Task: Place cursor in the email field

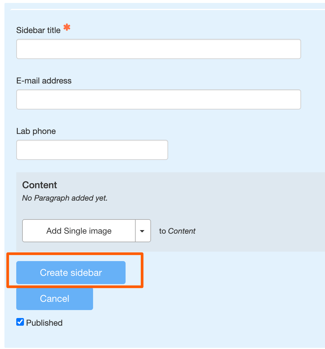Action: tap(158, 99)
